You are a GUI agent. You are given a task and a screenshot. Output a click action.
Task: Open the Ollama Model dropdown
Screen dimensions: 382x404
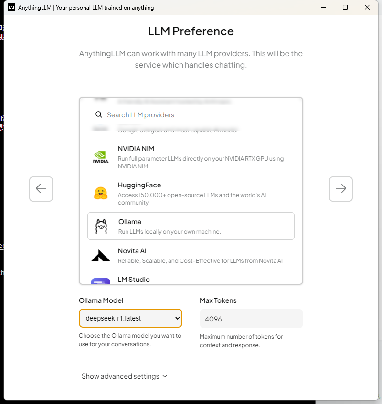(x=130, y=318)
